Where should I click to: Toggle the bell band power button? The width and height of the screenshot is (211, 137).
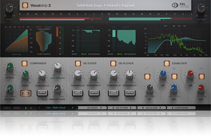click(x=202, y=77)
